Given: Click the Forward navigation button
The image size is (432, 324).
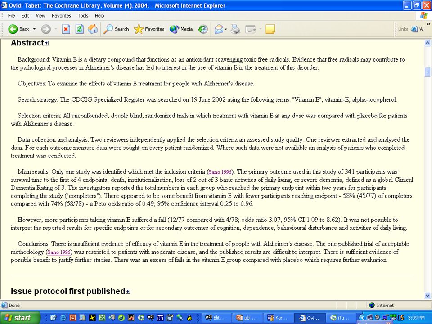Looking at the screenshot, I should [x=46, y=29].
